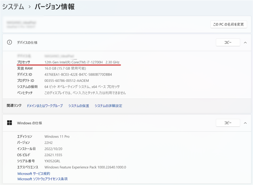Select Windows Feature Experience Pack 1000.22640.1000.0 text
Image resolution: width=253 pixels, height=185 pixels.
[85, 167]
